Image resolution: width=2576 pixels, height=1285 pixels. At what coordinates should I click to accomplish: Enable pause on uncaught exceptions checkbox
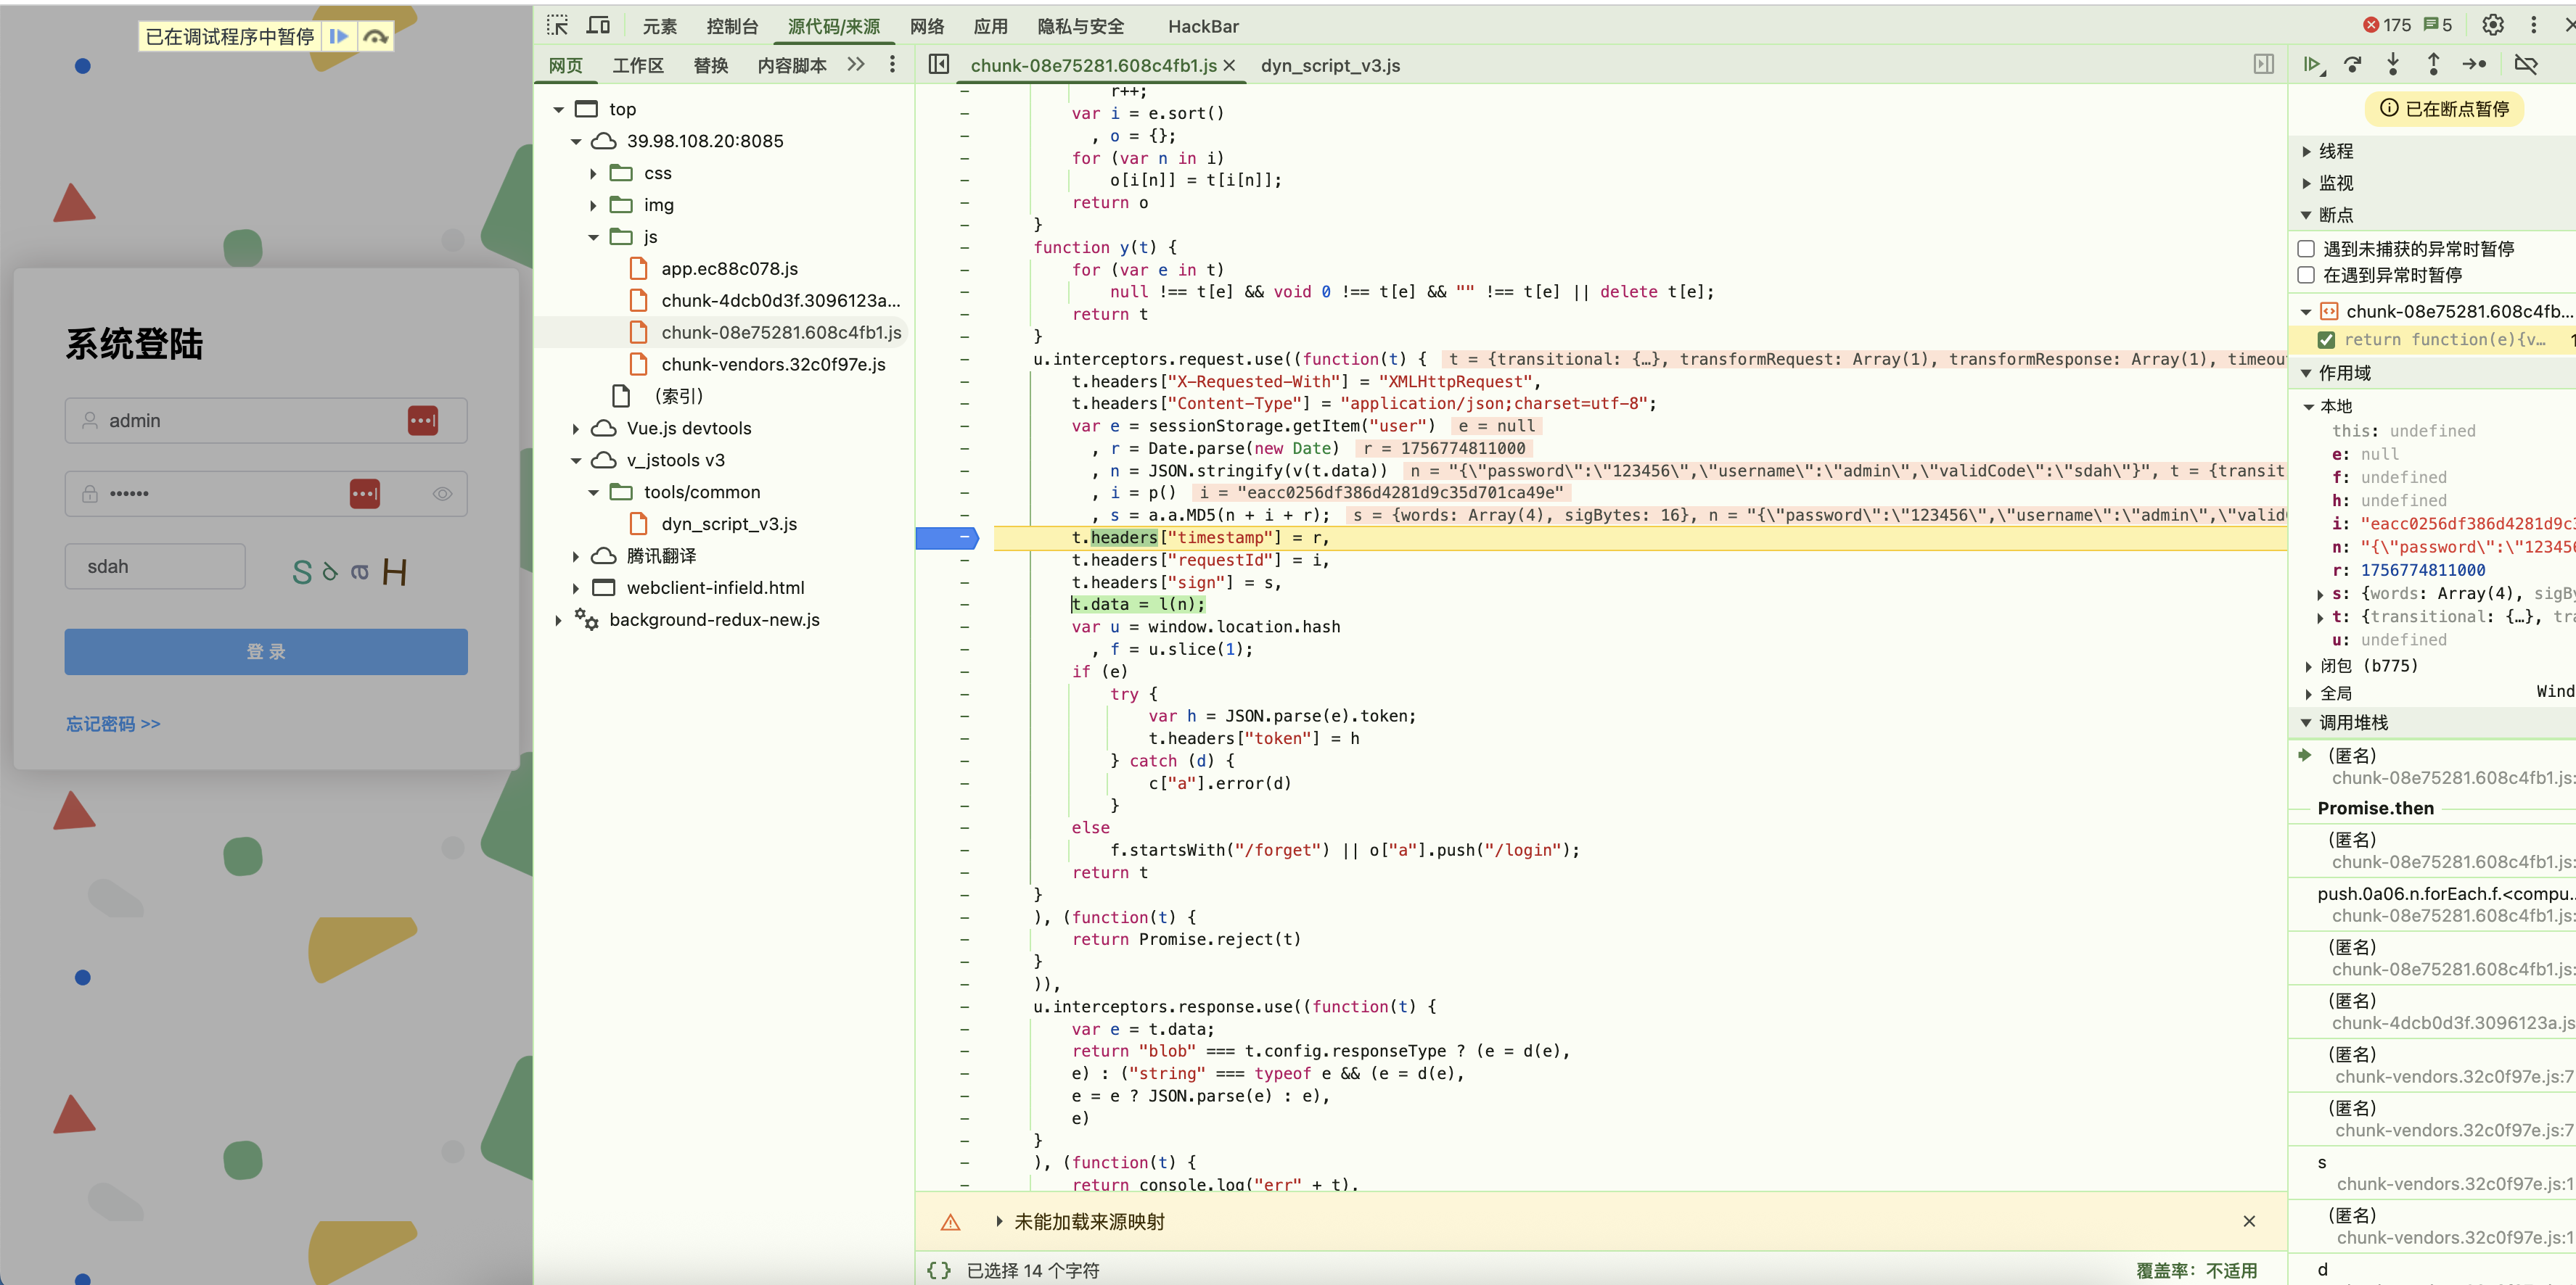pyautogui.click(x=2306, y=249)
